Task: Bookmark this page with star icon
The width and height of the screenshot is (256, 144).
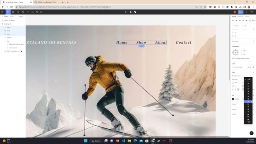Action: pyautogui.click(x=205, y=7)
